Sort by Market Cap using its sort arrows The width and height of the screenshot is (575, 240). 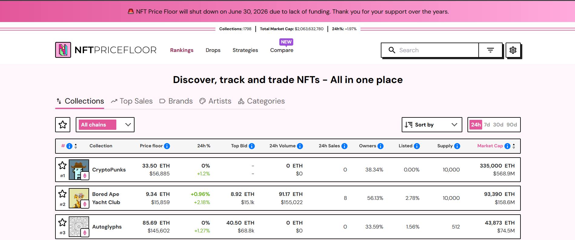[x=514, y=146]
